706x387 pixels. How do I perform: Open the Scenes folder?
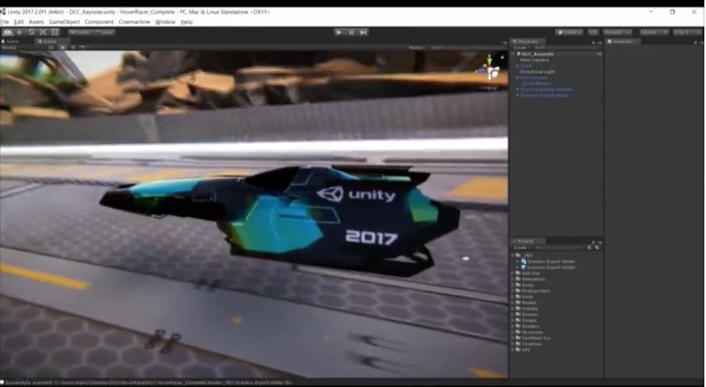pos(526,314)
